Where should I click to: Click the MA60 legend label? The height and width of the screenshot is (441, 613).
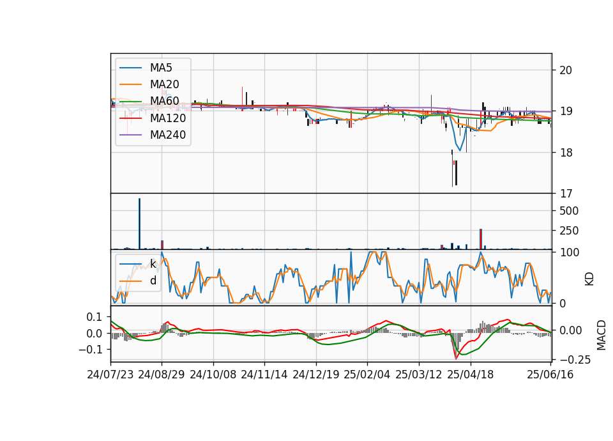point(164,102)
